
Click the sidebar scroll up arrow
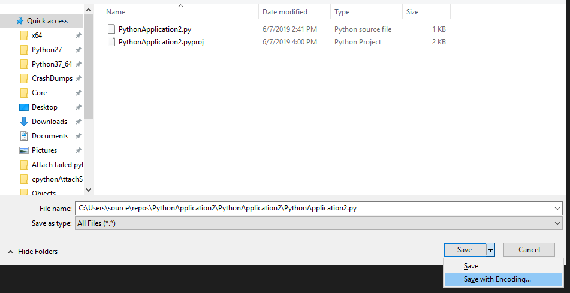pyautogui.click(x=88, y=9)
